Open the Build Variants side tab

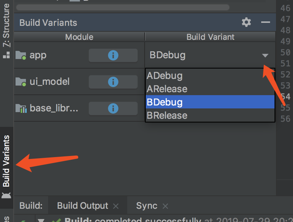click(6, 161)
